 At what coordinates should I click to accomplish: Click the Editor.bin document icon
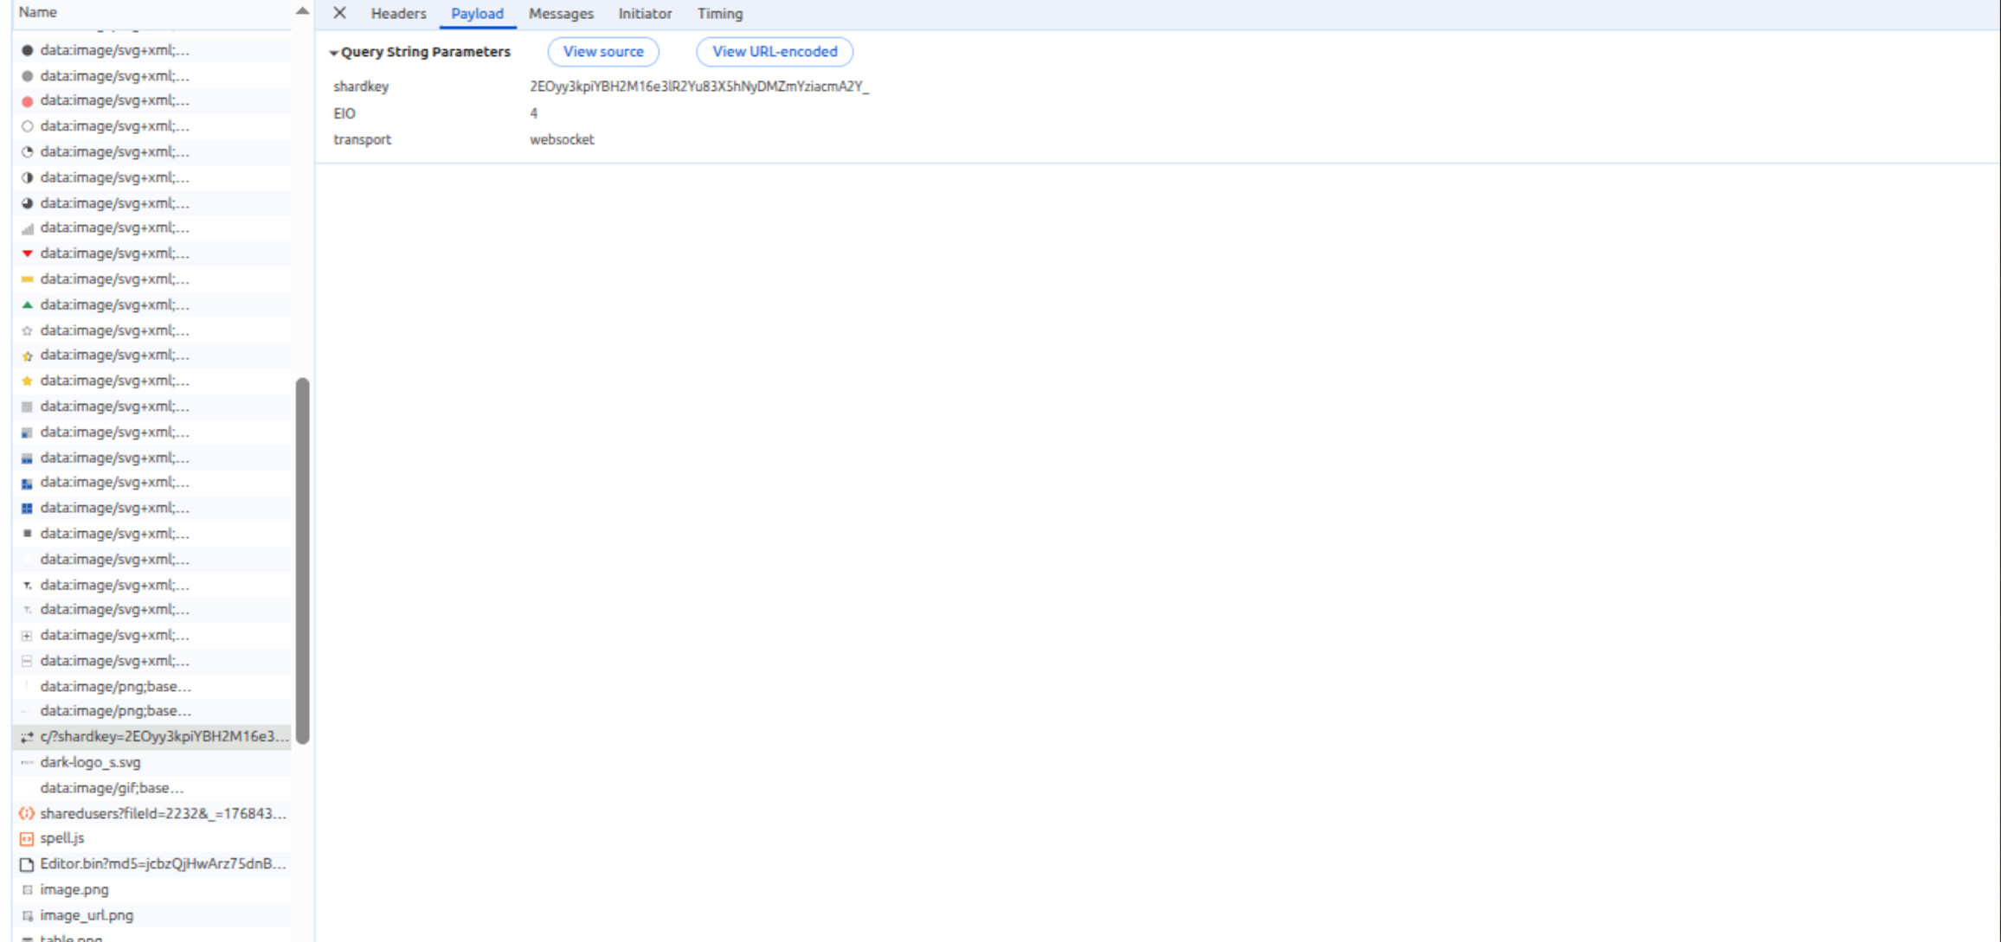(x=27, y=864)
